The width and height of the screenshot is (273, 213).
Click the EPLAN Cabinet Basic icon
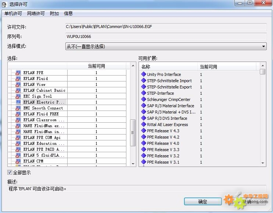[18, 90]
